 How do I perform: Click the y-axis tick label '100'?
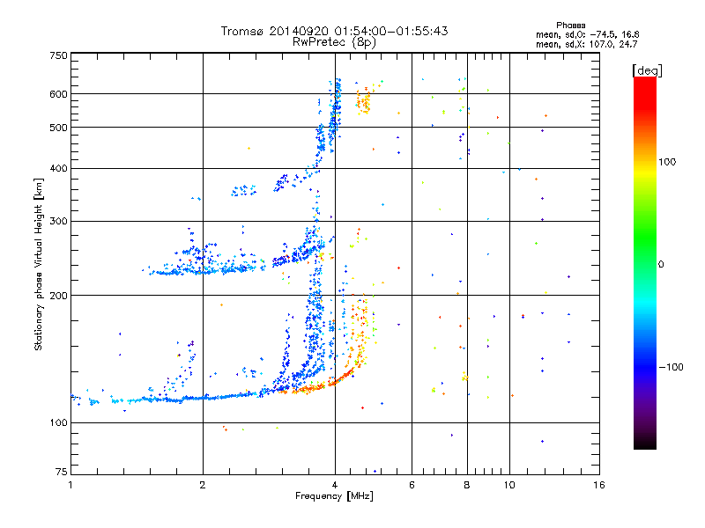[x=58, y=423]
